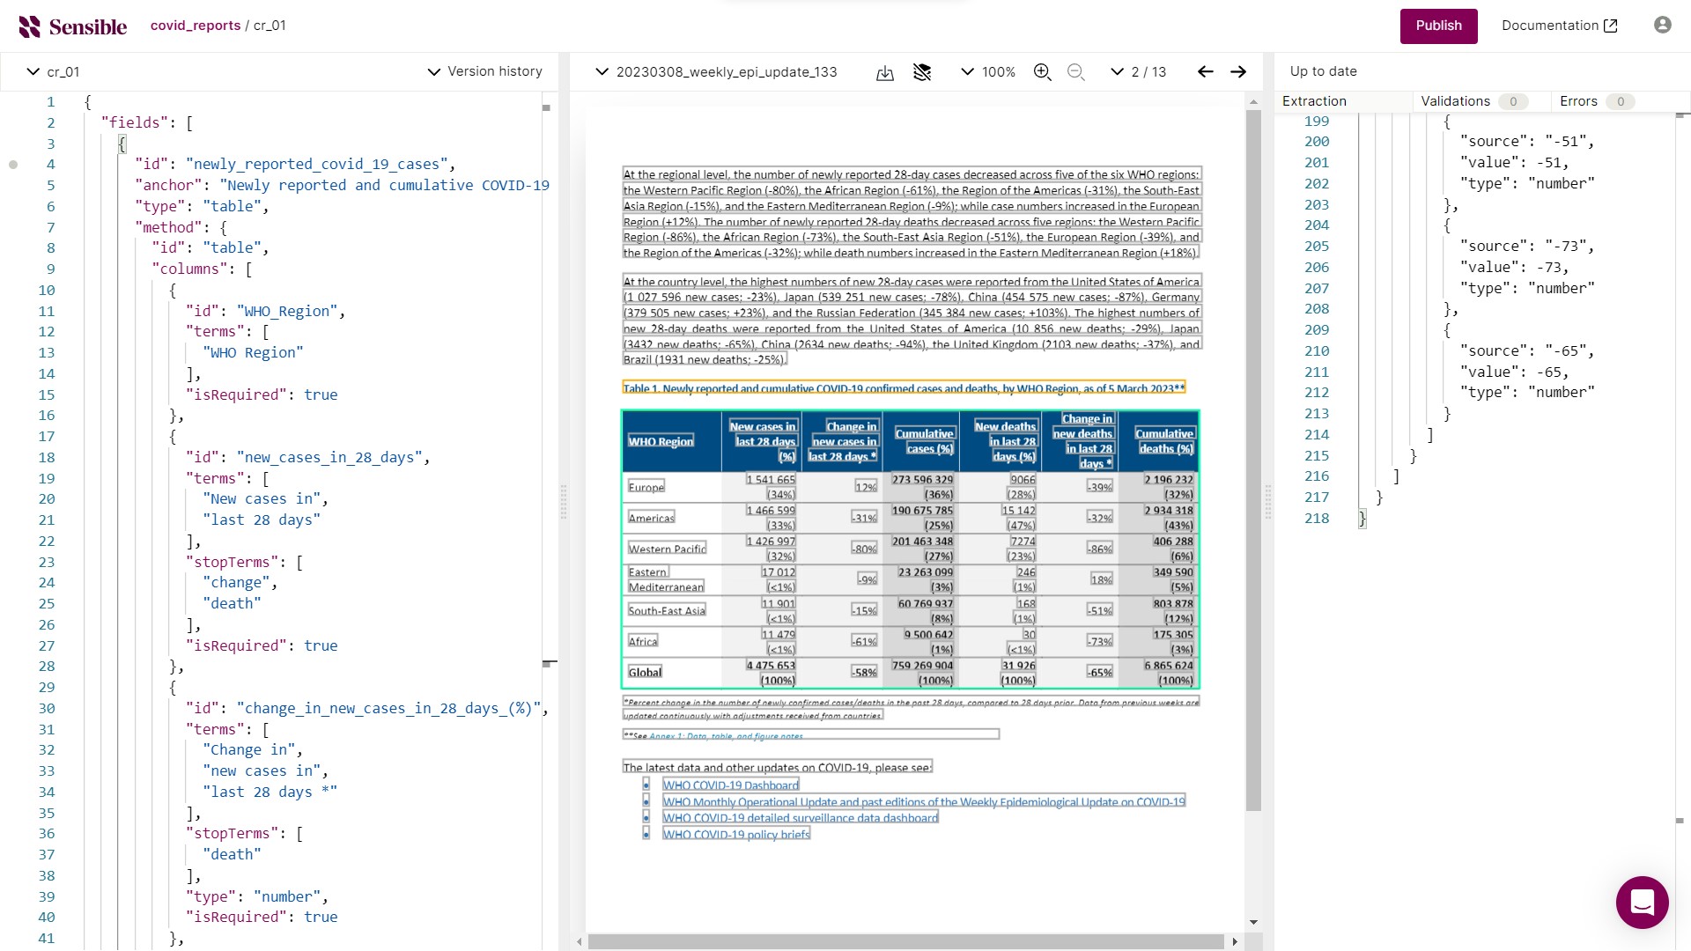This screenshot has width=1691, height=951.
Task: Click the breakpoint dot beside line 4
Action: (13, 165)
